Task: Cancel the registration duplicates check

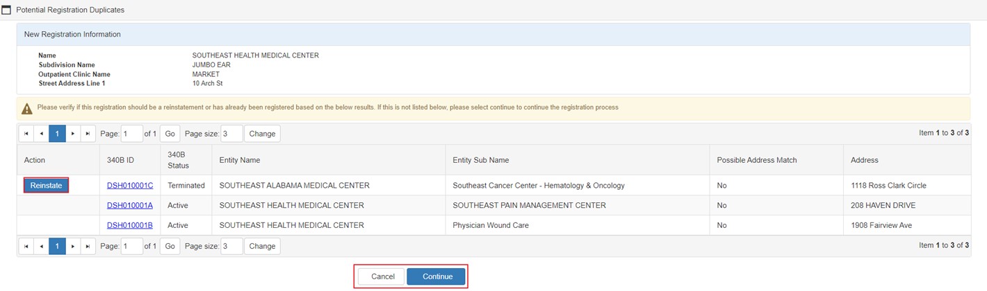Action: pyautogui.click(x=382, y=276)
